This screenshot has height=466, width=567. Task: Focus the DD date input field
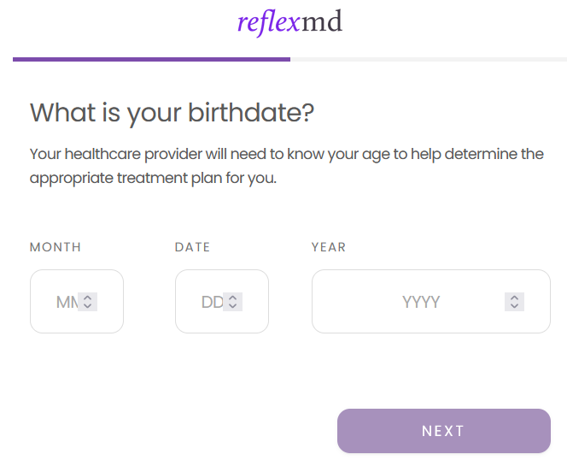pyautogui.click(x=207, y=302)
